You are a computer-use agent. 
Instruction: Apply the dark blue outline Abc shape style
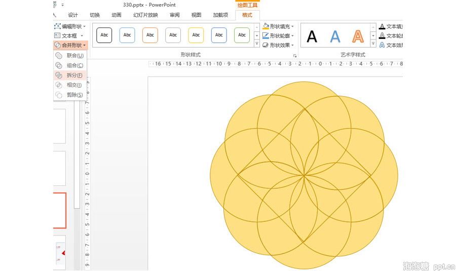pyautogui.click(x=219, y=35)
